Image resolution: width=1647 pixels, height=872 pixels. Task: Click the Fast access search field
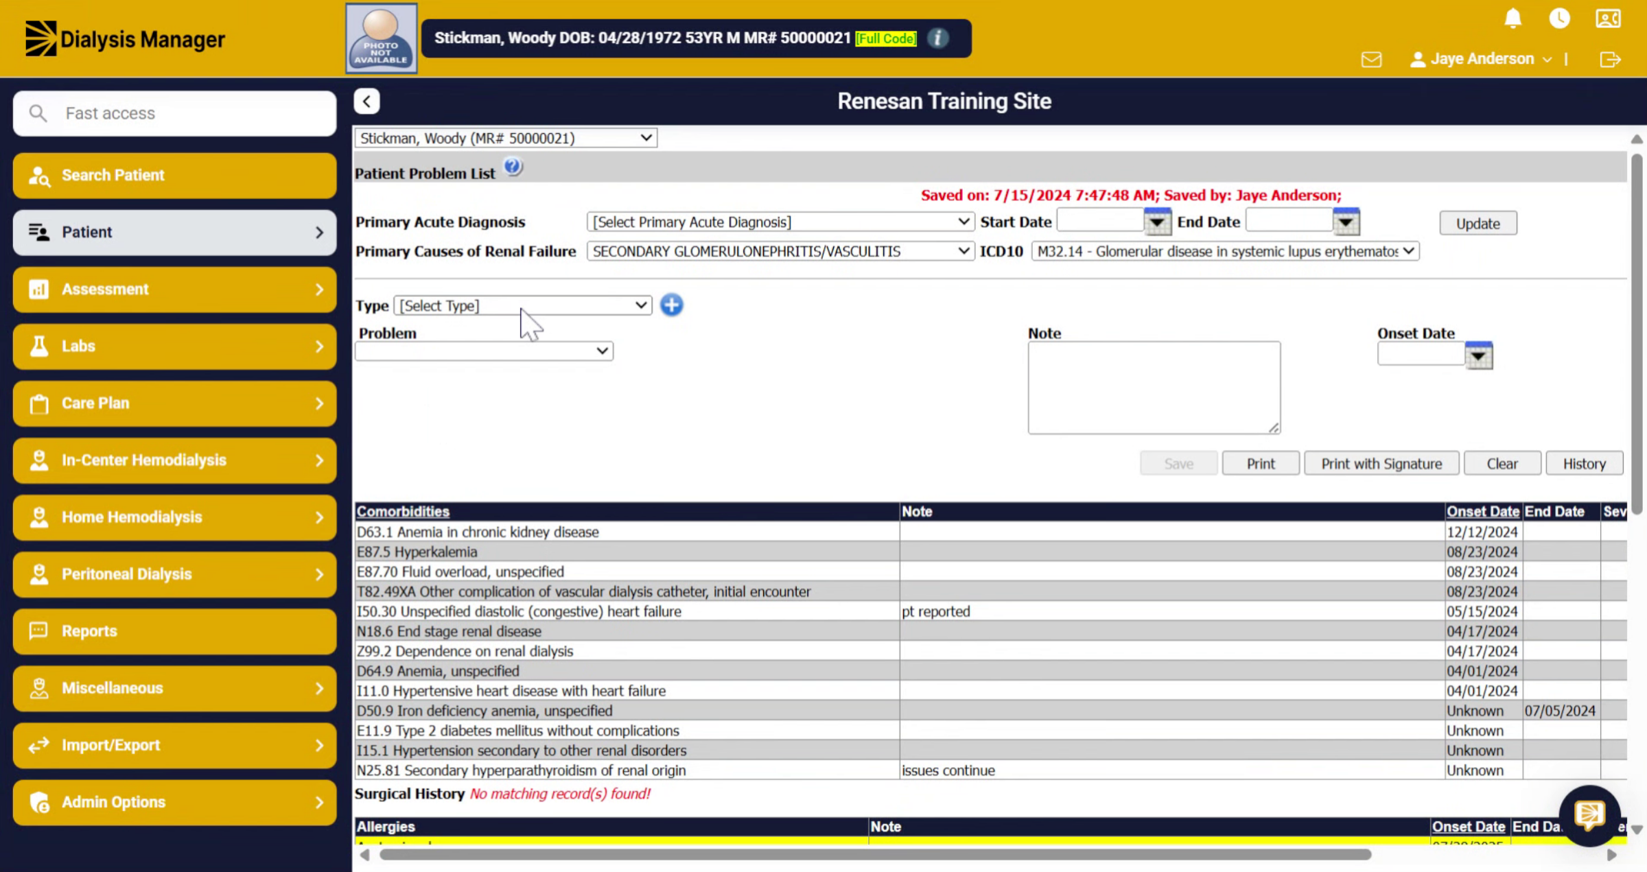(174, 113)
